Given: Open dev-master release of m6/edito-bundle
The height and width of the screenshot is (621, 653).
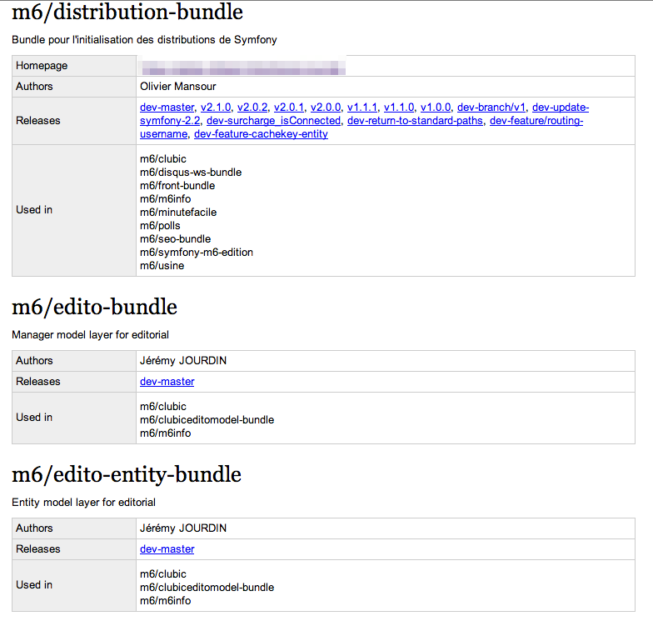Looking at the screenshot, I should pyautogui.click(x=167, y=382).
